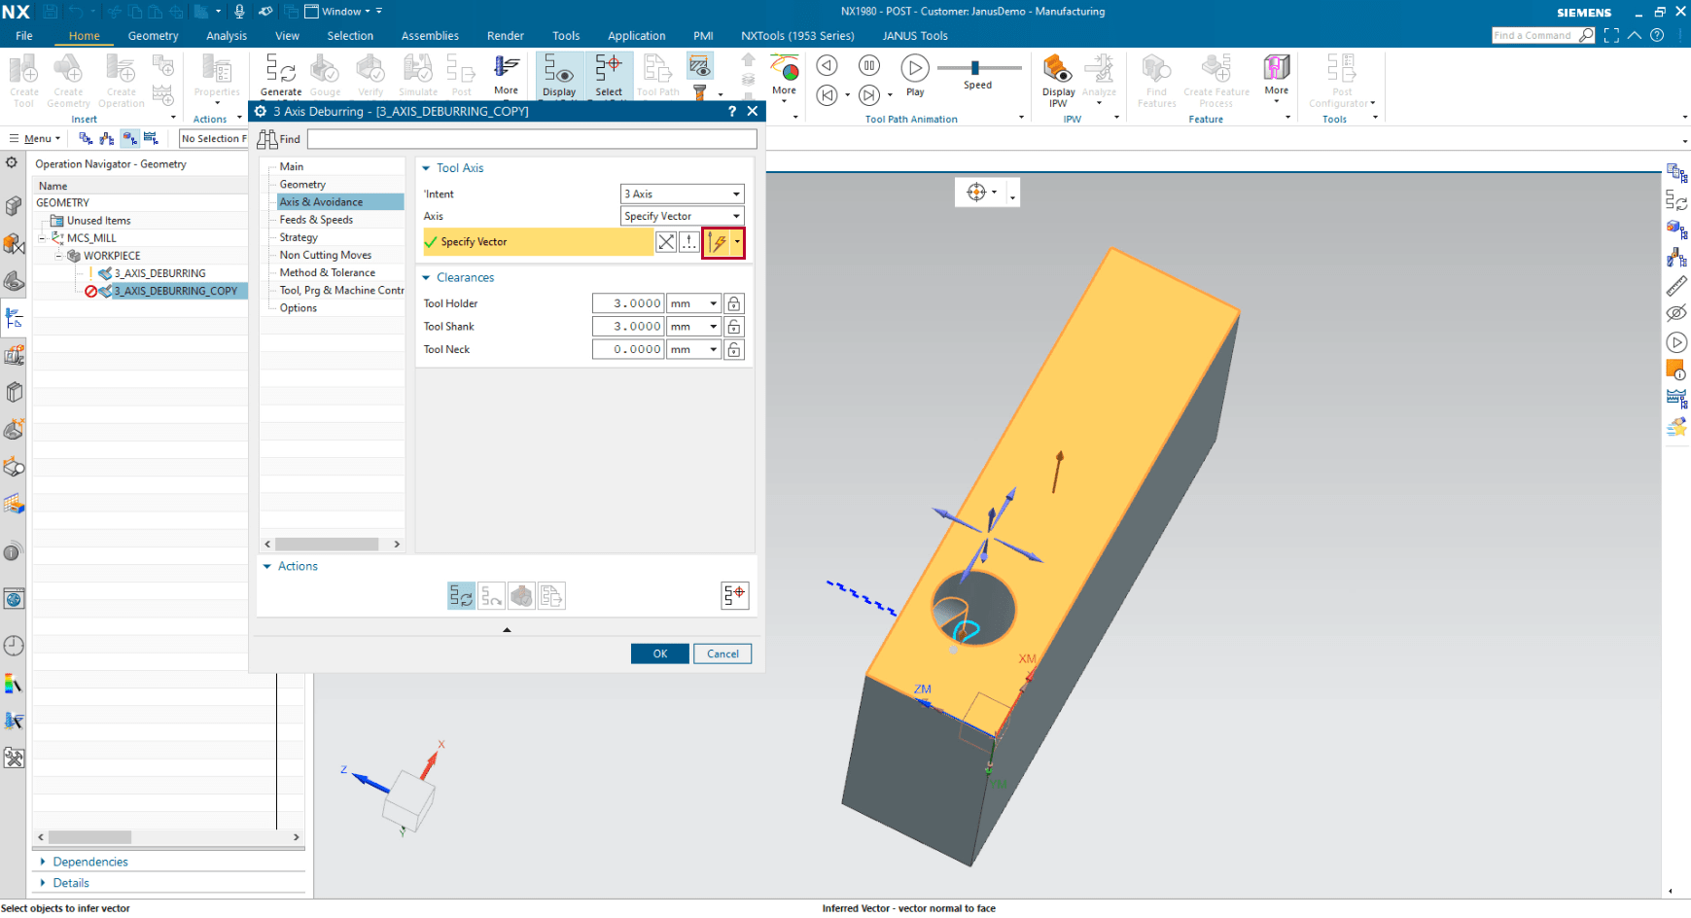Open the JANUS Tools menu
1691x918 pixels.
(914, 35)
